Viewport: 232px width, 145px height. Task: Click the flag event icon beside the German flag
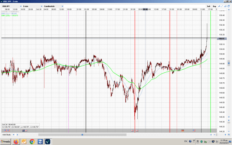194,131
